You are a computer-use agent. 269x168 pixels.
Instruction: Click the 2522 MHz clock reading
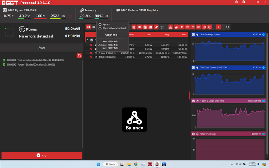coord(58,16)
